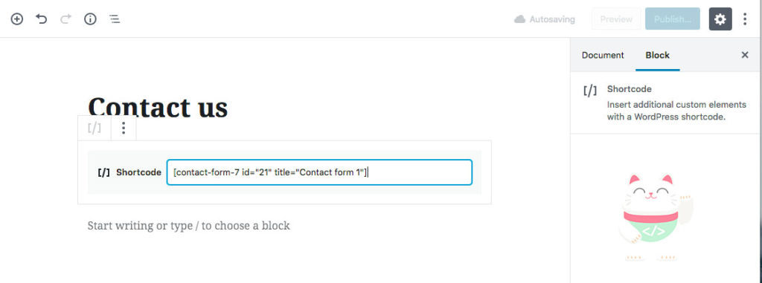
Task: Open content structure info icon
Action: click(90, 19)
